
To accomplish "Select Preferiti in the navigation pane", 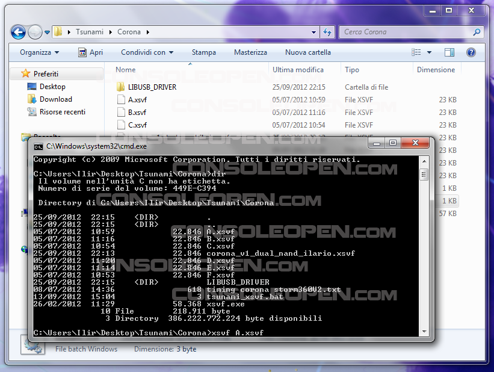I will [x=46, y=74].
